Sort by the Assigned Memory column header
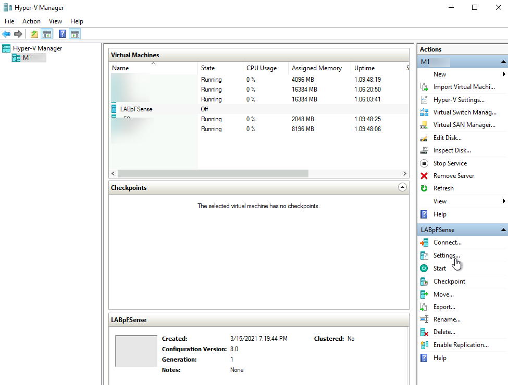Screen dimensions: 508x385 319,68
